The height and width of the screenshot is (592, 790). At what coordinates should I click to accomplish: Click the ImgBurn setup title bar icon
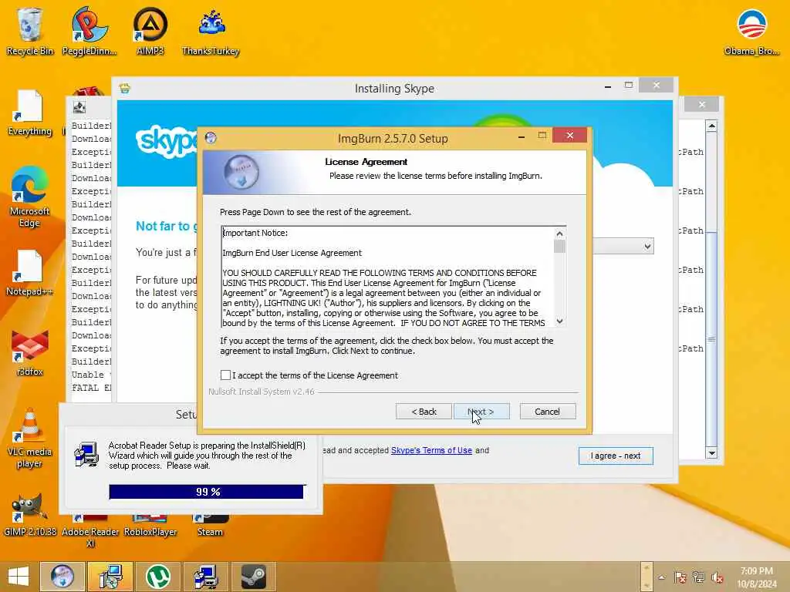pos(211,137)
